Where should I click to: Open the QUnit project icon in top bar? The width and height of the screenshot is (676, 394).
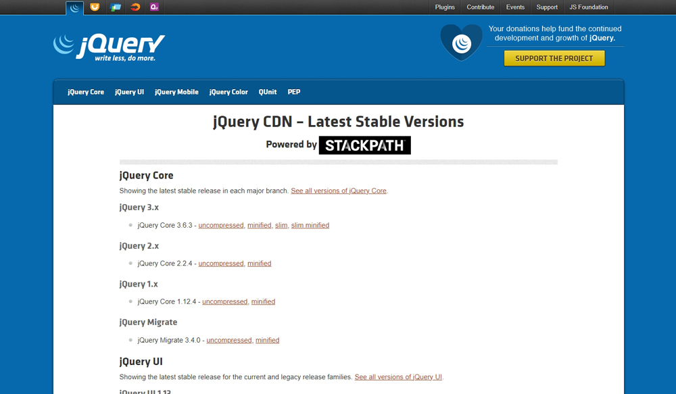[x=154, y=7]
